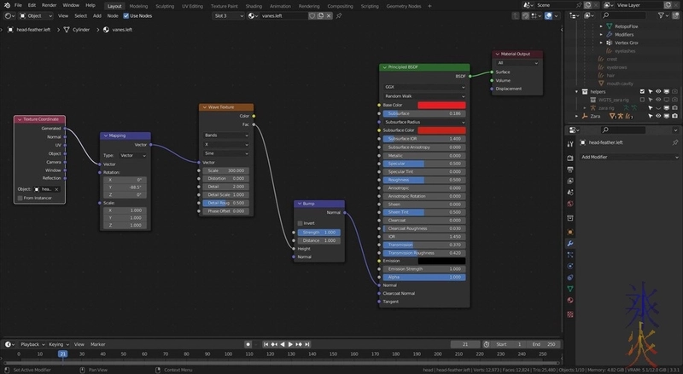Screen dimensions: 683x374
Task: Open the Add Modifier dropdown
Action: click(628, 157)
